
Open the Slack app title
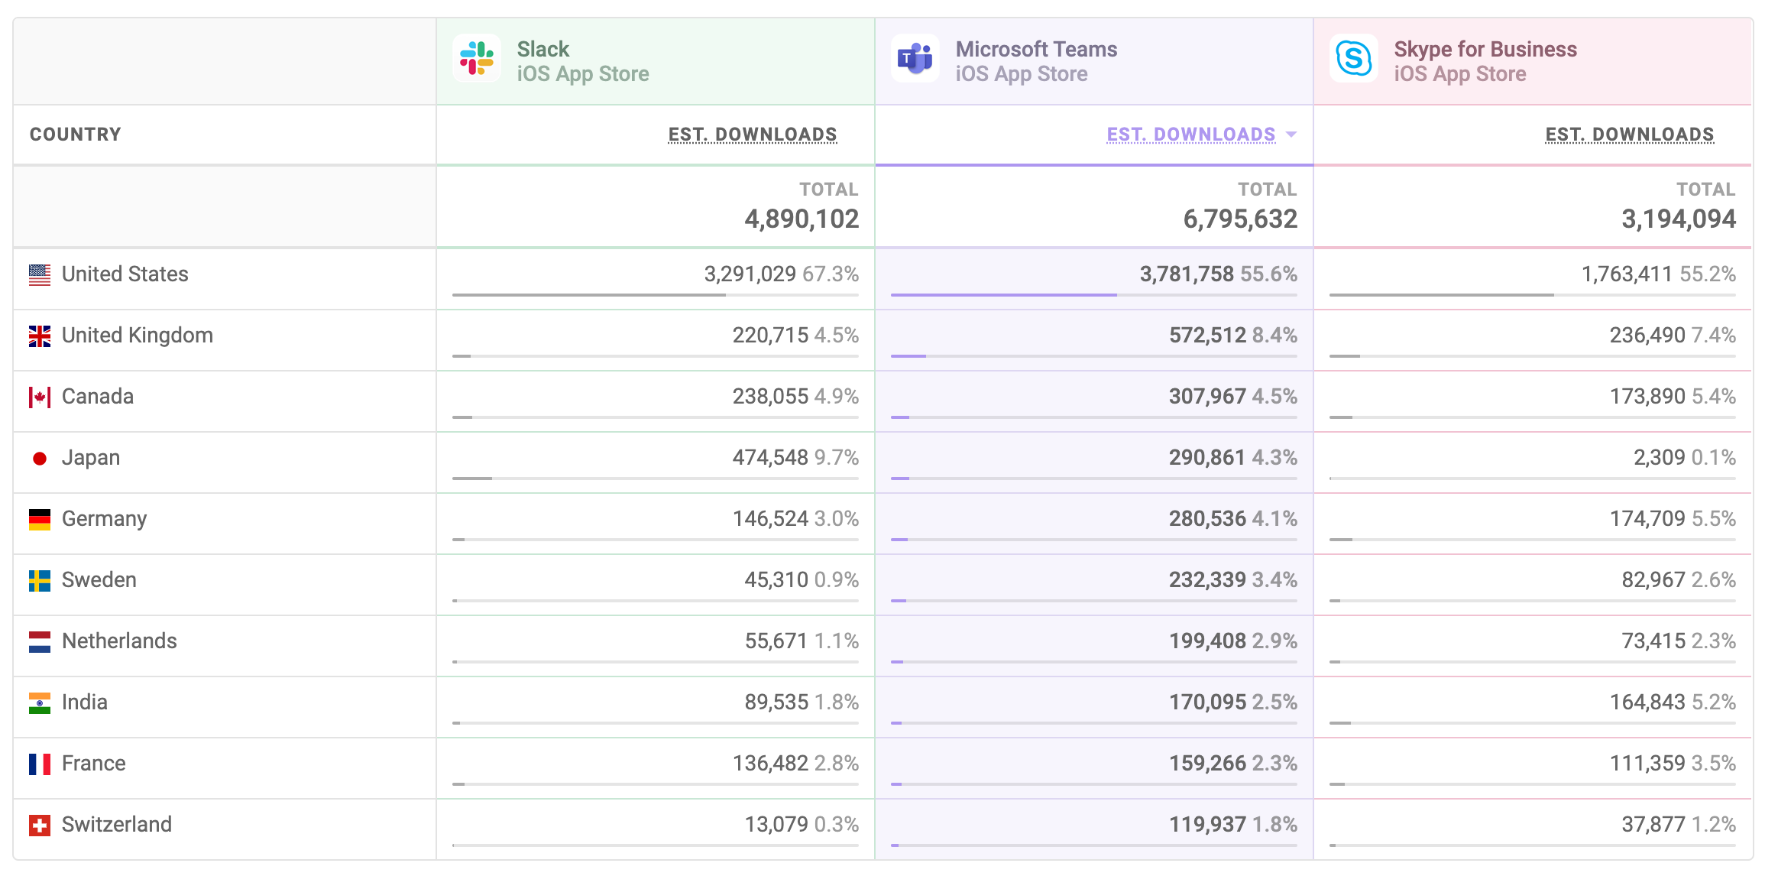543,49
